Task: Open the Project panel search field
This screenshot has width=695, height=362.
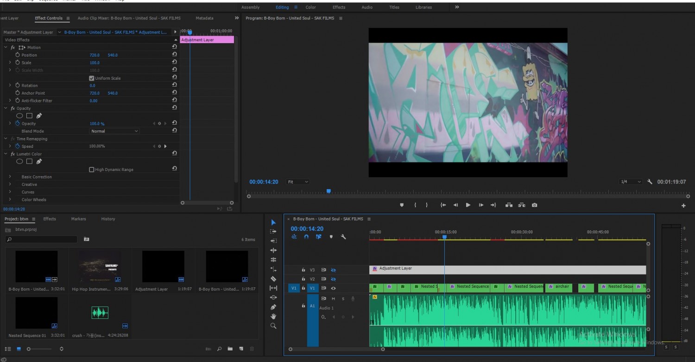Action: click(x=42, y=239)
